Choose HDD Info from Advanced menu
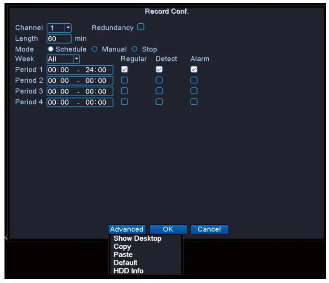Image resolution: width=329 pixels, height=283 pixels. point(128,271)
